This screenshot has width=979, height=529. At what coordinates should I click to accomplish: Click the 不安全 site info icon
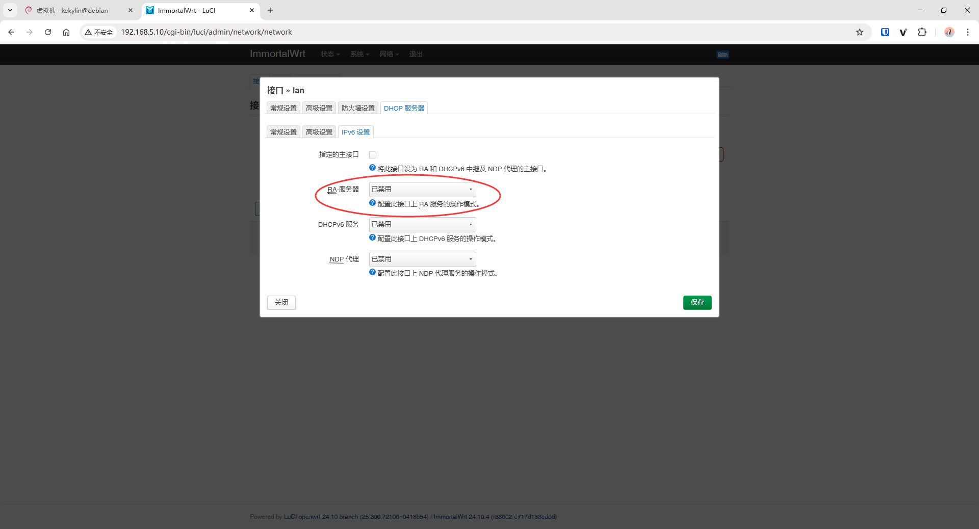click(x=99, y=32)
